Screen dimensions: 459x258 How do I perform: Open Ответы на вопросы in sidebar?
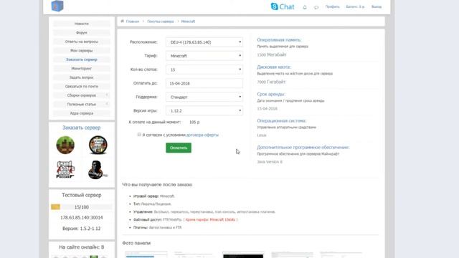pyautogui.click(x=82, y=42)
